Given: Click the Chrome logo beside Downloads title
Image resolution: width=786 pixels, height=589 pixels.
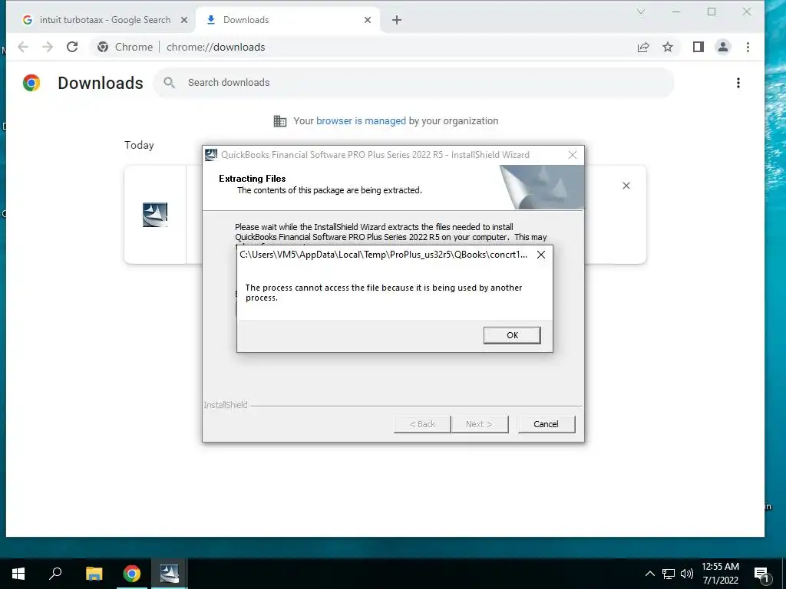Looking at the screenshot, I should [31, 83].
